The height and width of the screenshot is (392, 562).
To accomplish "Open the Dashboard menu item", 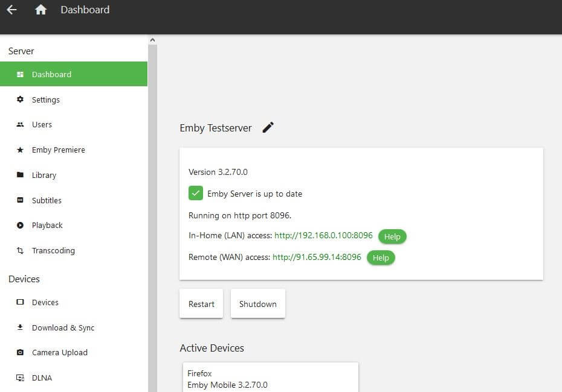I will click(74, 74).
